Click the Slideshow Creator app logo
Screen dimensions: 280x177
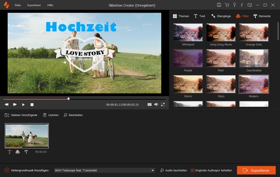pyautogui.click(x=6, y=5)
